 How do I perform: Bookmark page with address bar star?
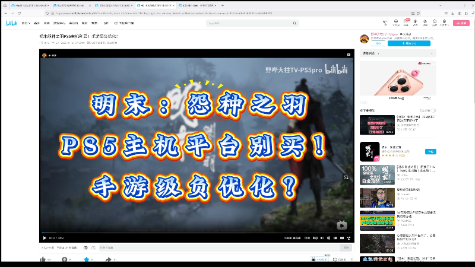[419, 13]
